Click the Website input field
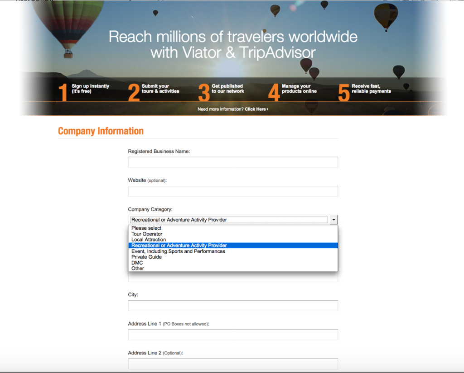Viewport: 464px width, 373px height. pos(233,191)
